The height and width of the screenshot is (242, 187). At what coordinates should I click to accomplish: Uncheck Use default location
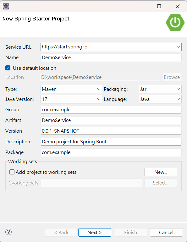coord(8,68)
